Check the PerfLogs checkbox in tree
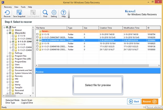This screenshot has width=163, height=110. 10,53
